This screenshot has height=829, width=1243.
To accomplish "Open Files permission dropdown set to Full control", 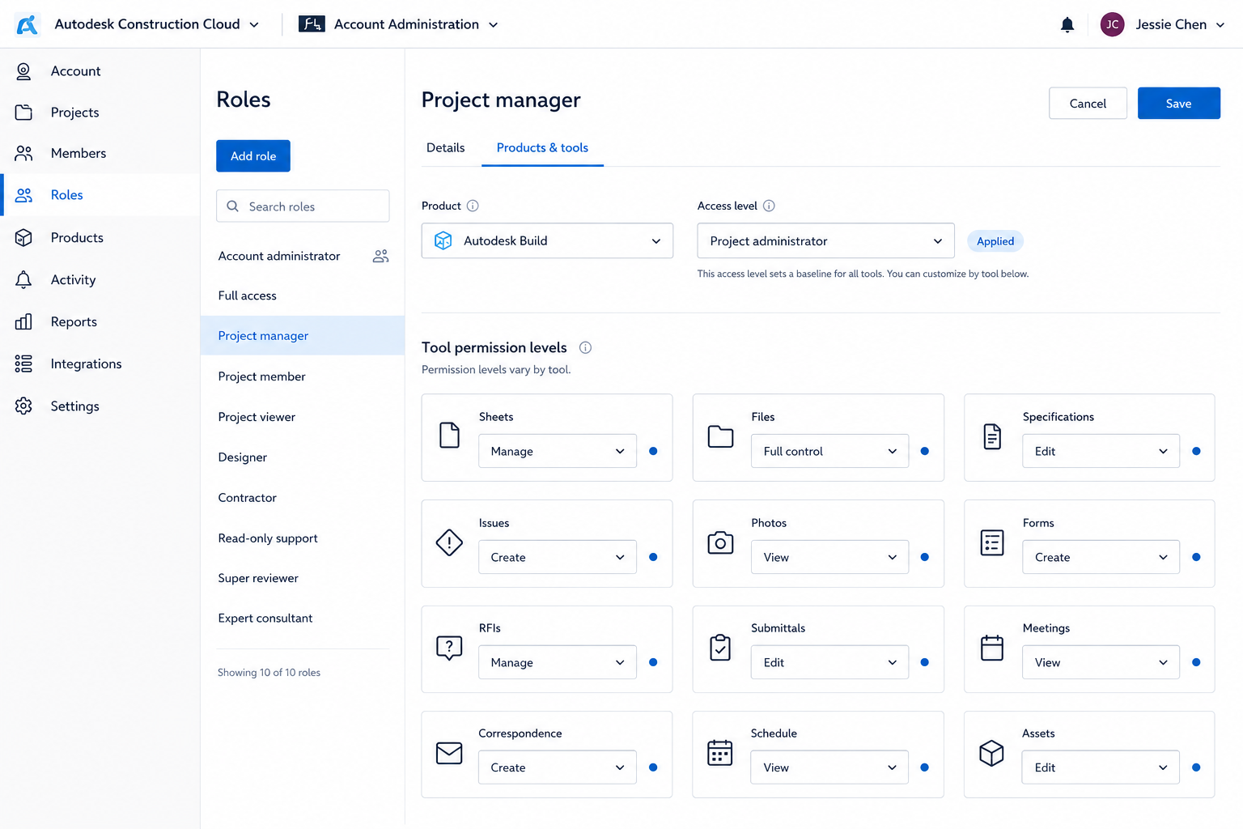I will click(829, 451).
